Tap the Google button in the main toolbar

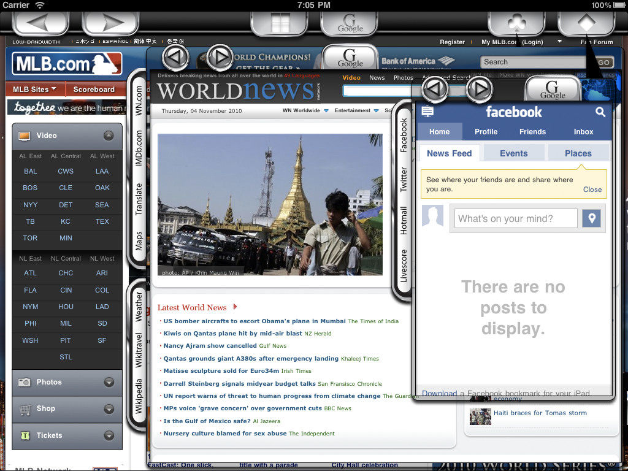coord(349,23)
